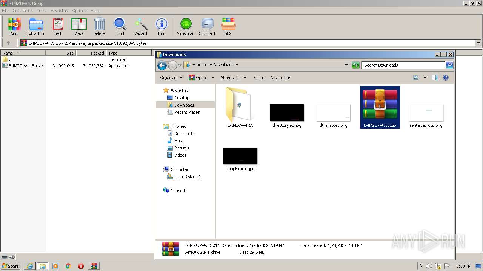Click the E-mail button
The height and width of the screenshot is (271, 483).
click(x=259, y=78)
